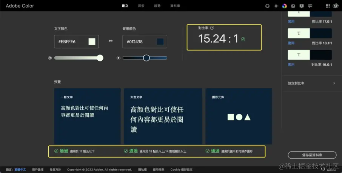The height and width of the screenshot is (173, 342).
Task: Click the help icon next to 對比率
Action: (212, 28)
